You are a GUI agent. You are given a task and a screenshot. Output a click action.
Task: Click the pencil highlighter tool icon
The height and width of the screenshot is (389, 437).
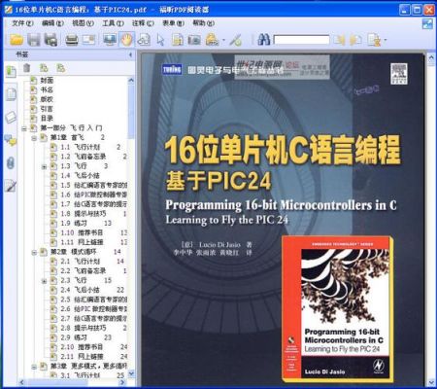click(236, 40)
